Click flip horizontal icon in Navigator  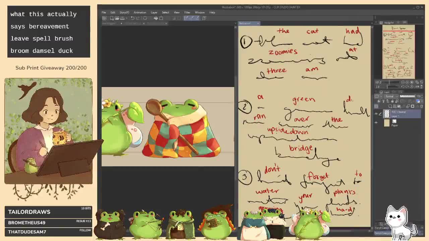(x=417, y=87)
